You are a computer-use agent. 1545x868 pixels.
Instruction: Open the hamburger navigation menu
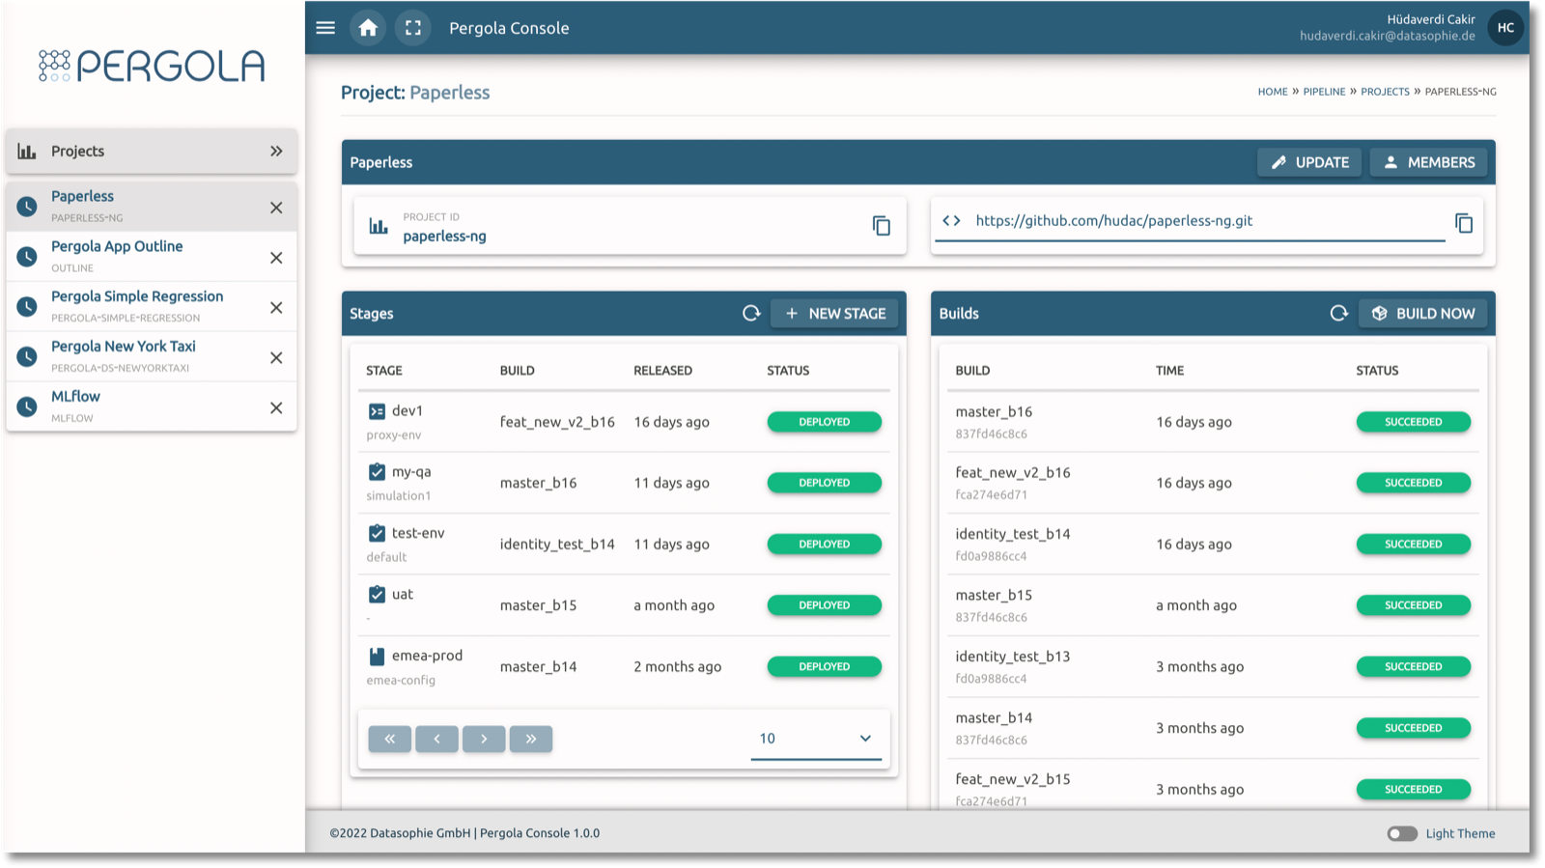pos(325,28)
